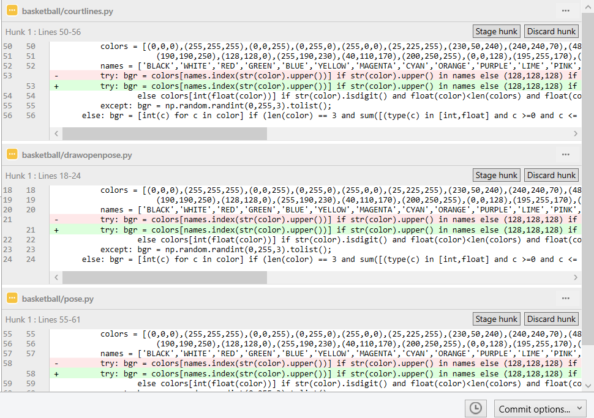Screen dimensions: 594x418
Task: Click the vertical scrollbar's down arrow
Action: (588, 386)
